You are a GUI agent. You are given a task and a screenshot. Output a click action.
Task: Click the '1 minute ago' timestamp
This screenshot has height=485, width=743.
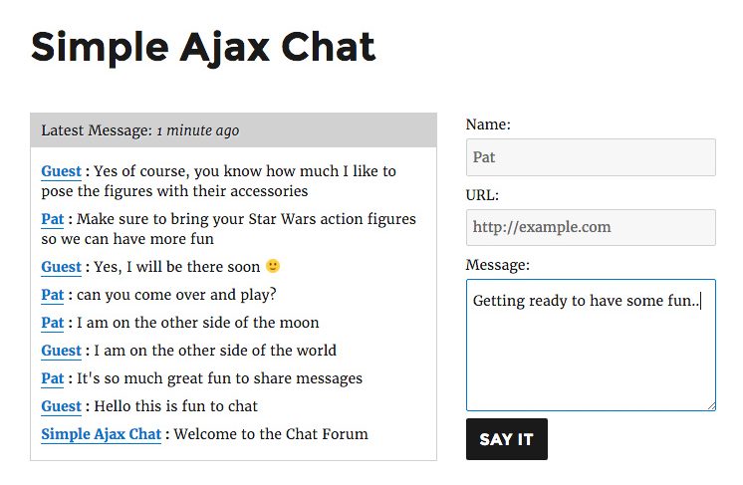[197, 130]
